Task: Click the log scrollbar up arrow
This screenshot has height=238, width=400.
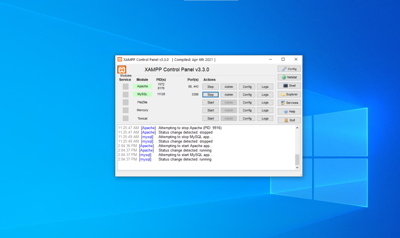Action: point(297,128)
